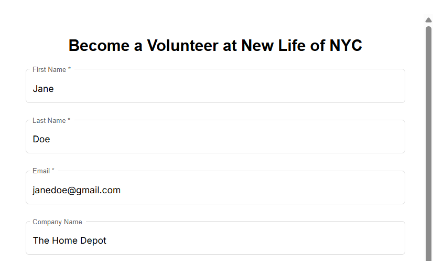Focus the Last Name input field

pos(215,139)
